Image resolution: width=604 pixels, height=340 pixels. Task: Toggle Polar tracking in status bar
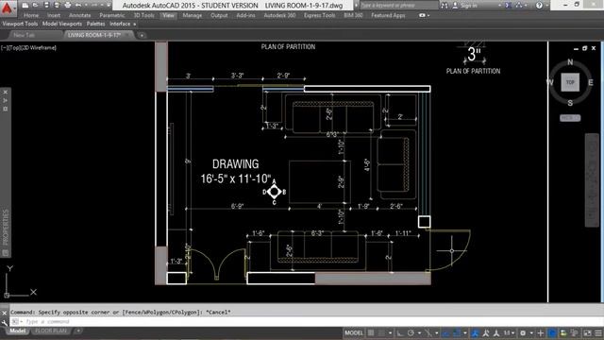(411, 333)
